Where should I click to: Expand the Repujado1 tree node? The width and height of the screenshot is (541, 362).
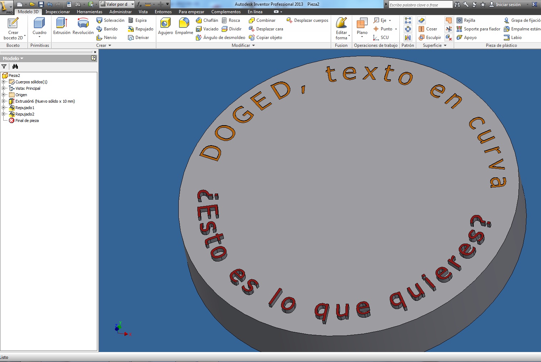[4, 108]
